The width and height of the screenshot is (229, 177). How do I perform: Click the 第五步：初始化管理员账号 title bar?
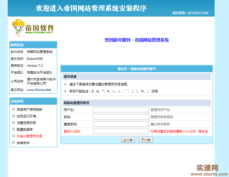click(x=137, y=69)
